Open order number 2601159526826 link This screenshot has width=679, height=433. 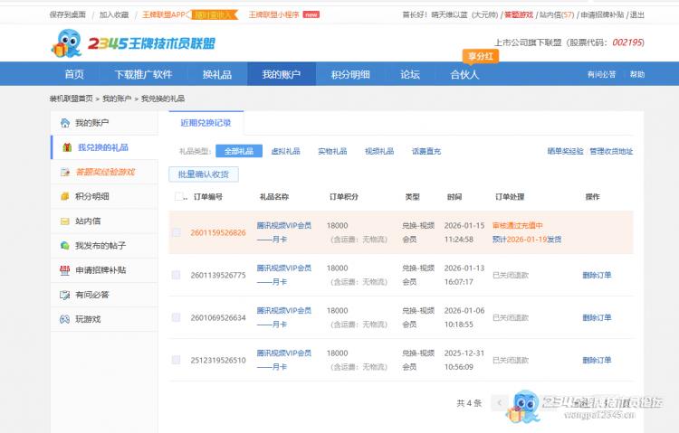point(218,232)
